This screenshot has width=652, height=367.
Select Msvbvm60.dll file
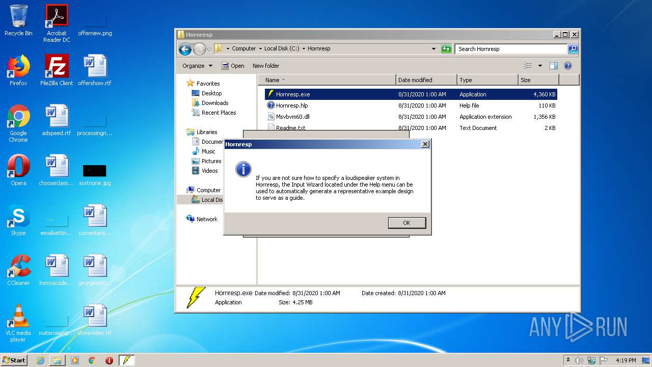[411, 117]
